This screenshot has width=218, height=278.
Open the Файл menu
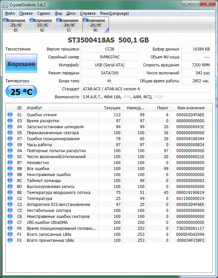click(x=10, y=13)
